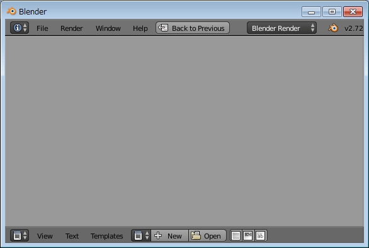Open the Text Editor type selector

point(20,235)
